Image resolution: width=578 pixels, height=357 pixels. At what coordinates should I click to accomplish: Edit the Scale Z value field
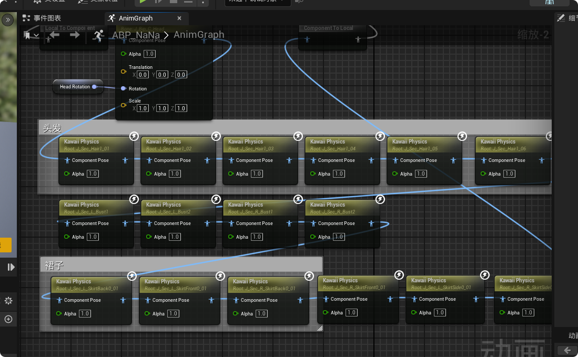click(x=181, y=108)
